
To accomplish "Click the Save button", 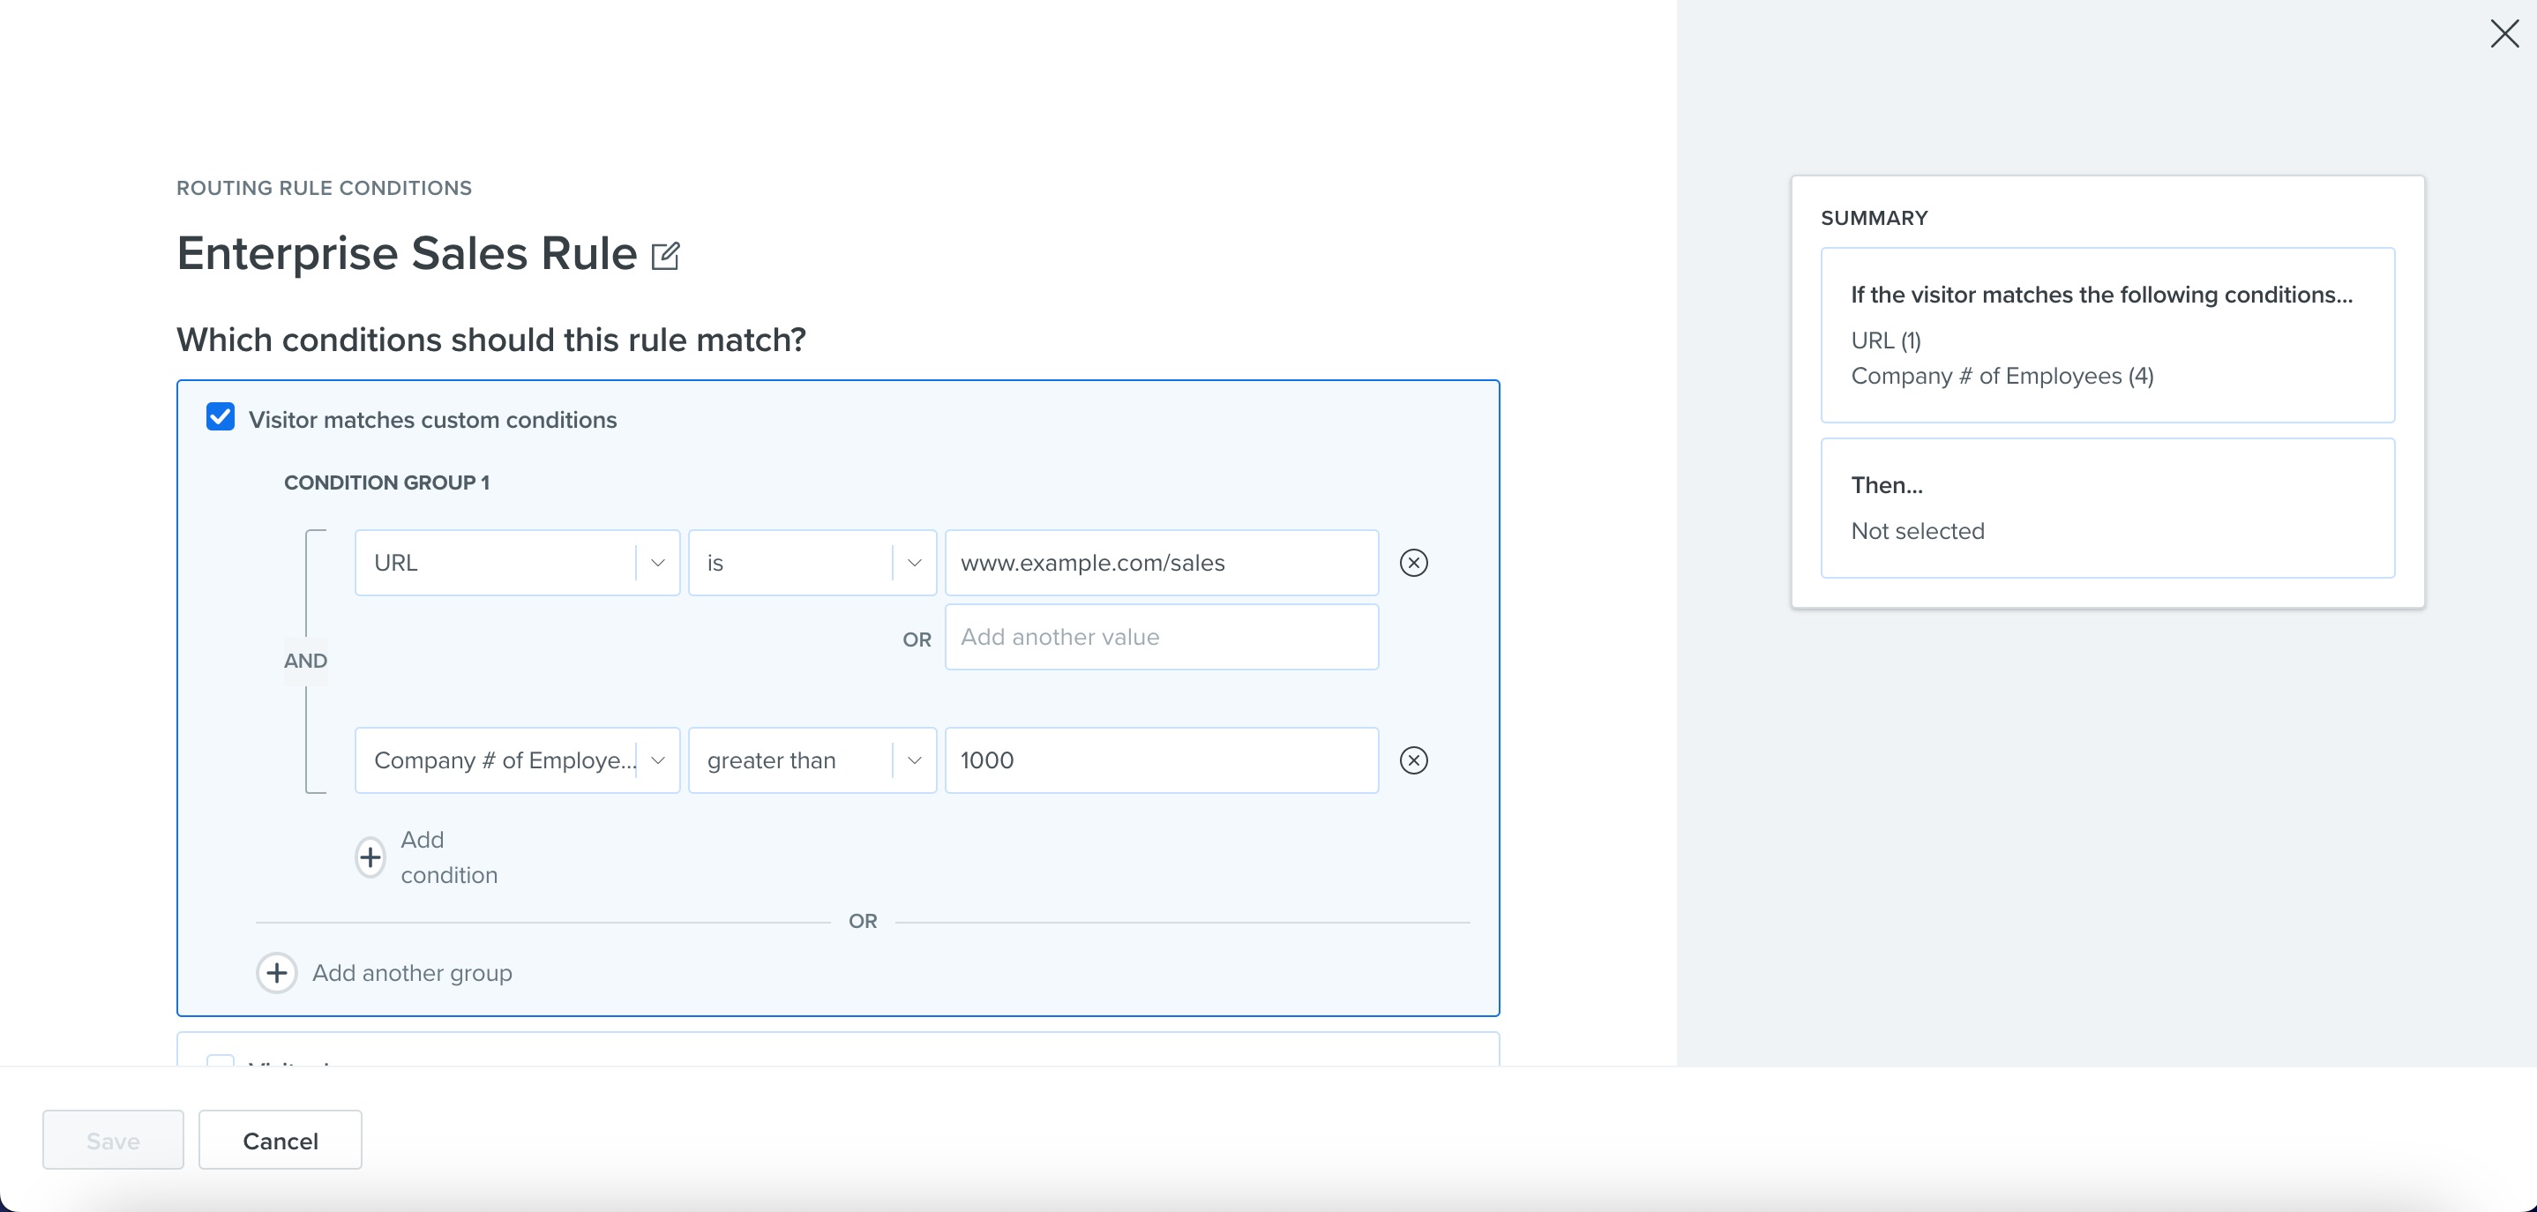I will tap(113, 1141).
